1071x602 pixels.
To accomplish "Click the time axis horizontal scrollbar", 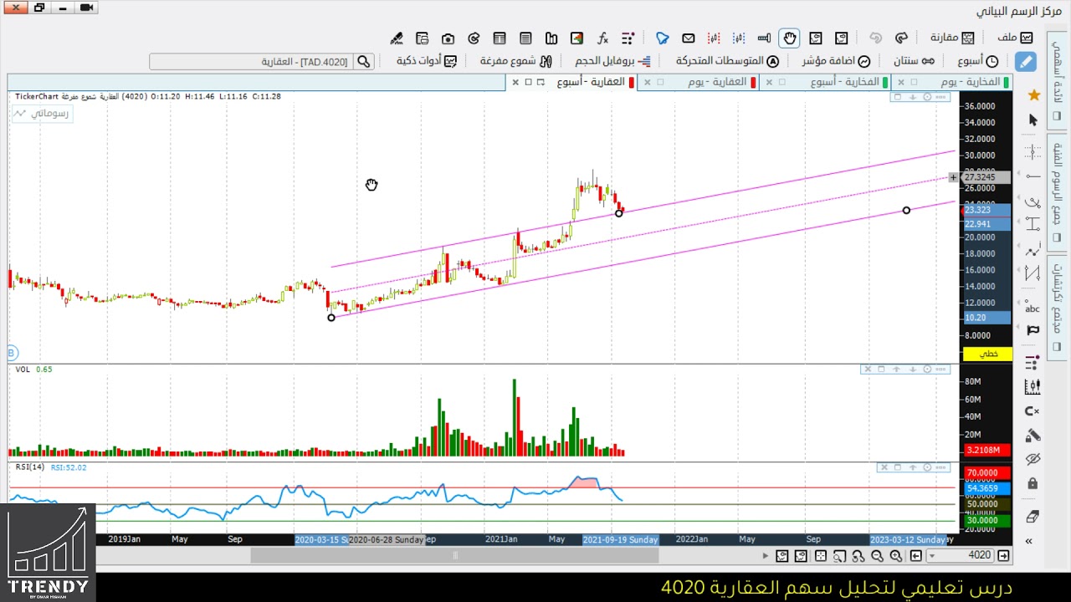I will click(x=455, y=555).
